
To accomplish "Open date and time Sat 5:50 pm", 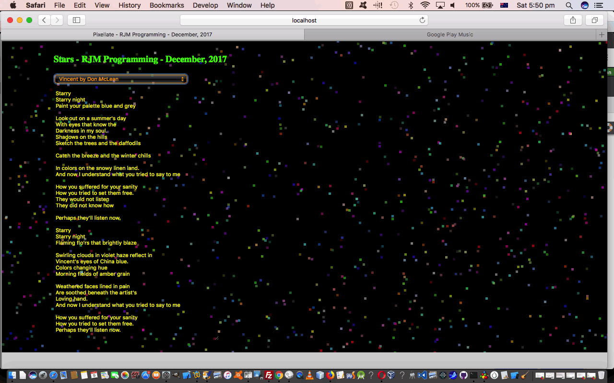I will pyautogui.click(x=536, y=5).
